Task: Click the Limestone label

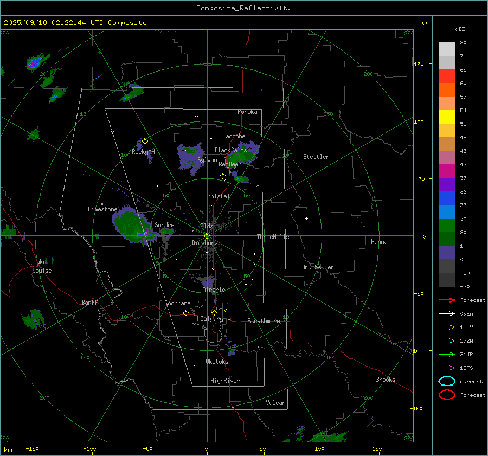Action: (x=102, y=209)
